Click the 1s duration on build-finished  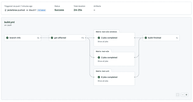tap(177, 38)
